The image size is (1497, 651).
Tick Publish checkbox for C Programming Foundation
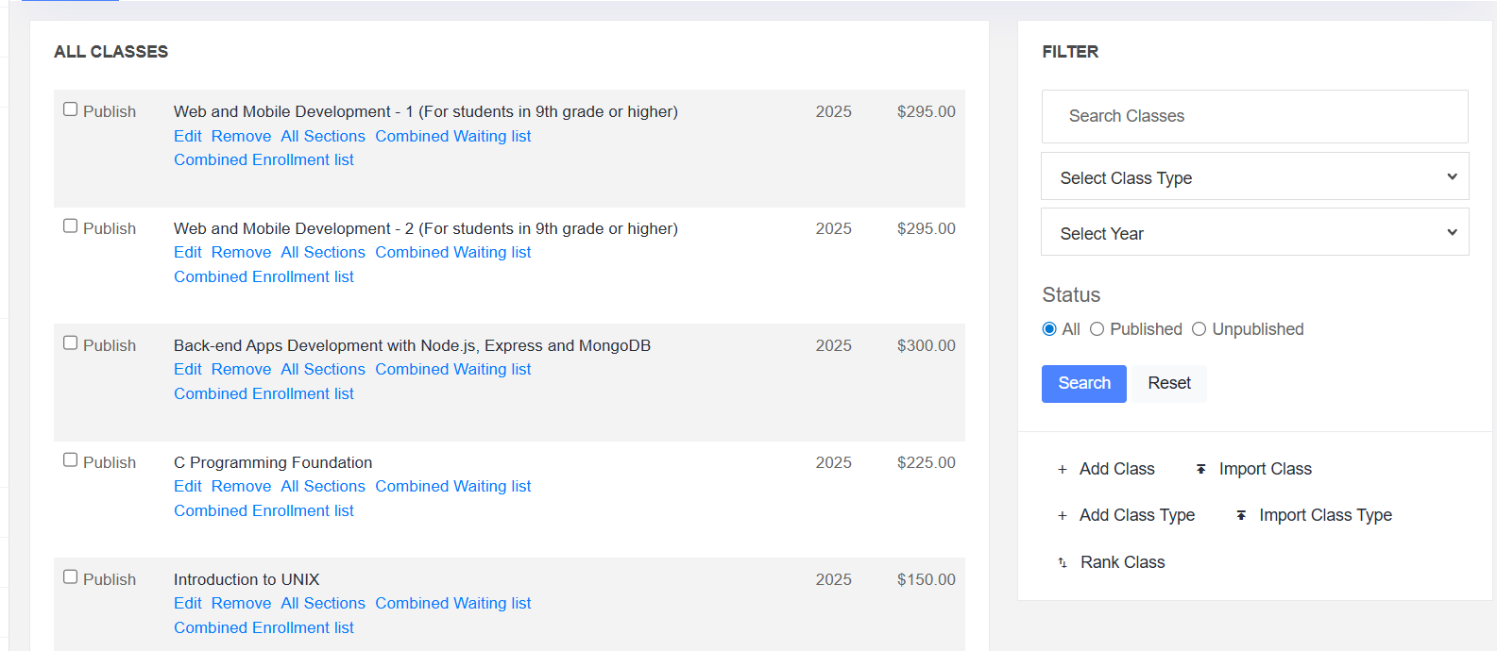[x=71, y=460]
